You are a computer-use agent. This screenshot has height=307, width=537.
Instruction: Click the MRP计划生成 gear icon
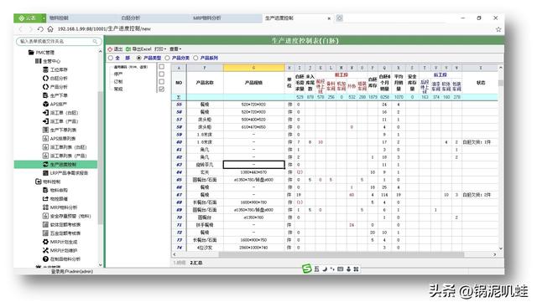tap(45, 242)
